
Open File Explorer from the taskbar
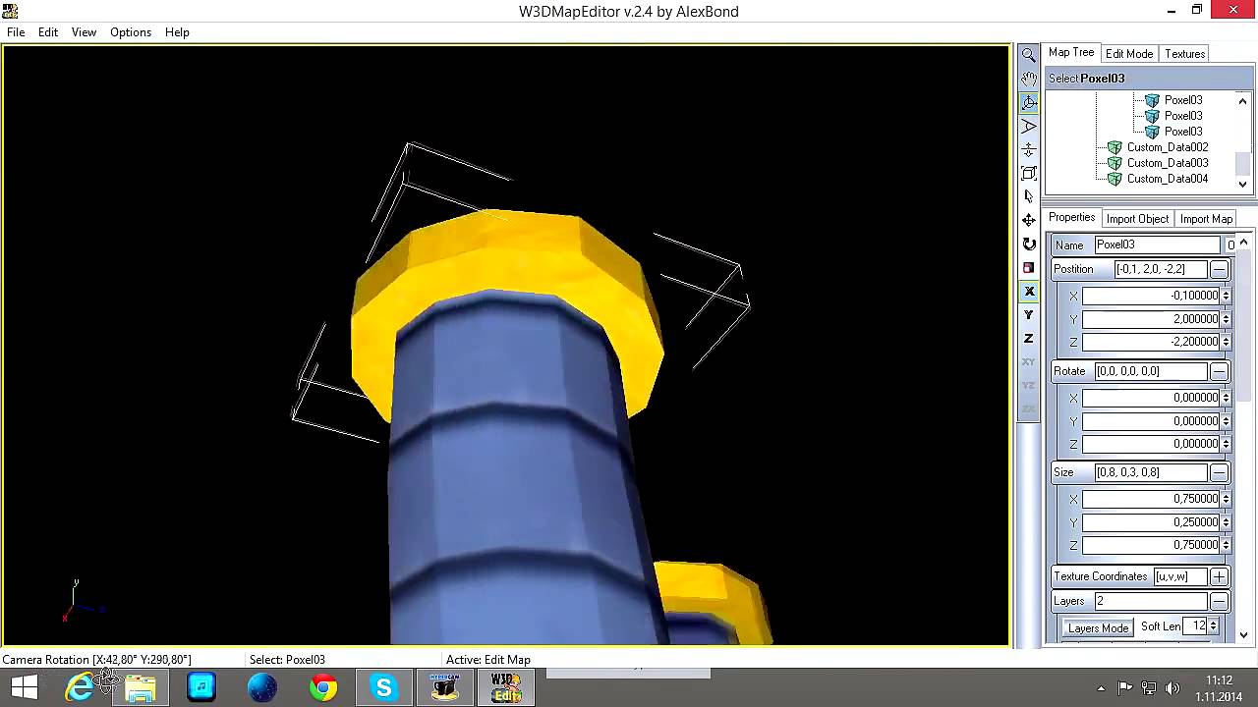[141, 687]
